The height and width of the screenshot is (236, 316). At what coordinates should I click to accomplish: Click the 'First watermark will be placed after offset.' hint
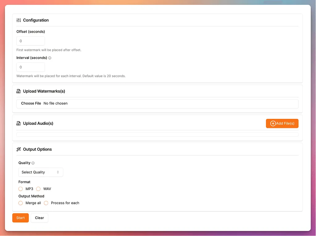pyautogui.click(x=49, y=50)
